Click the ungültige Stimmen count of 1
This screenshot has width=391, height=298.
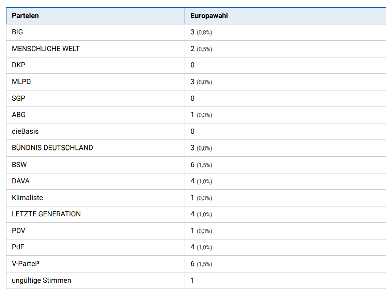[x=192, y=280]
